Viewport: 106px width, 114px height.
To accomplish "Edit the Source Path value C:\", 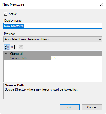I will pyautogui.click(x=76, y=58).
